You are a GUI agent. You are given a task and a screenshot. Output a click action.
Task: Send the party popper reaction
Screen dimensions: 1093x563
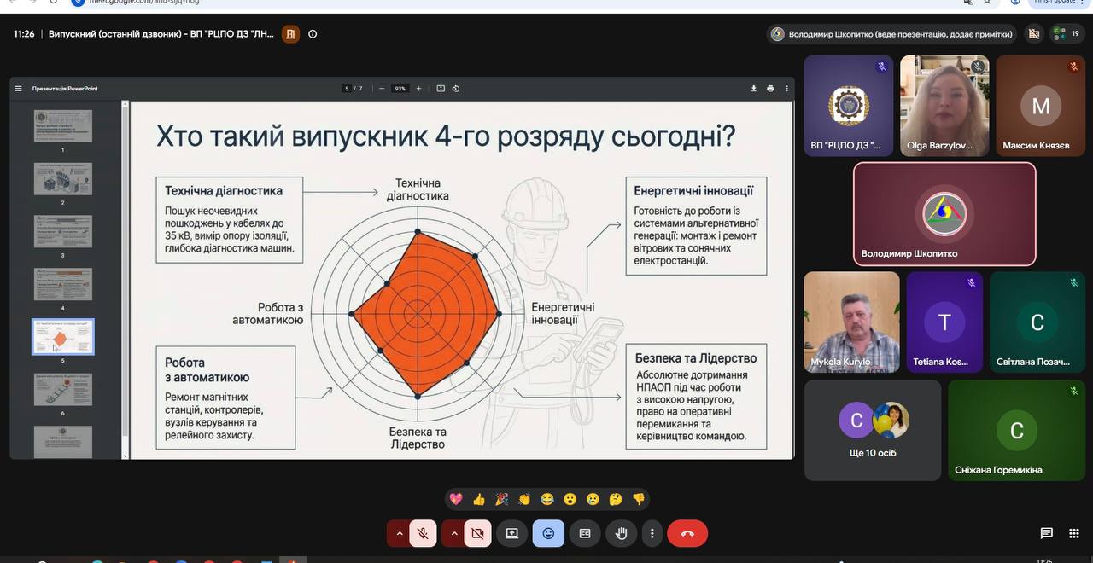tap(501, 499)
